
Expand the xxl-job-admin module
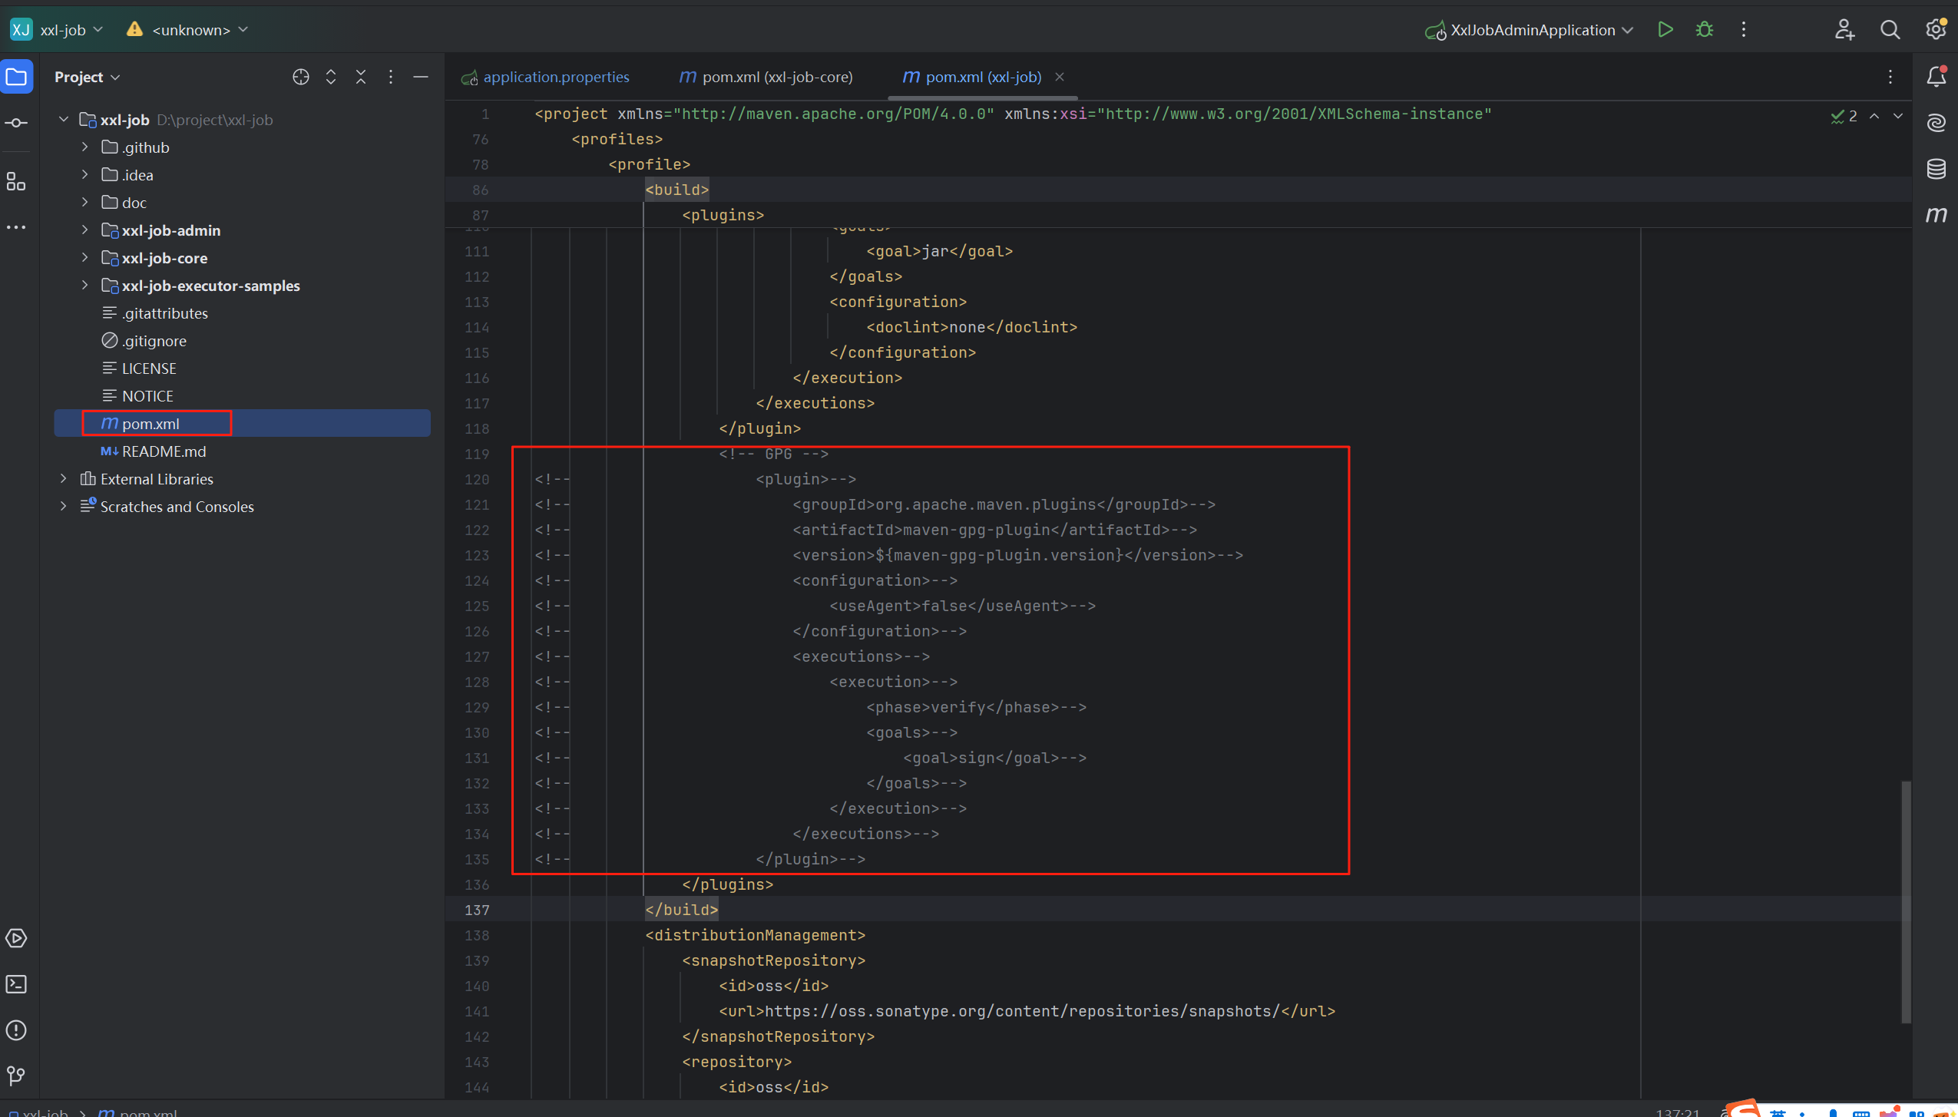click(x=84, y=230)
